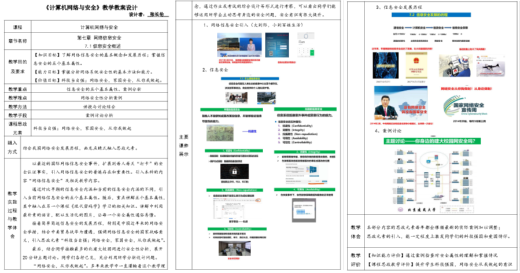Click the QR code image beside the news screenshots
The width and height of the screenshot is (520, 273).
pos(306,45)
